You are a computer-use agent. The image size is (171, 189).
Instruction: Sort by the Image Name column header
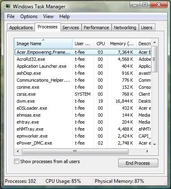43,44
